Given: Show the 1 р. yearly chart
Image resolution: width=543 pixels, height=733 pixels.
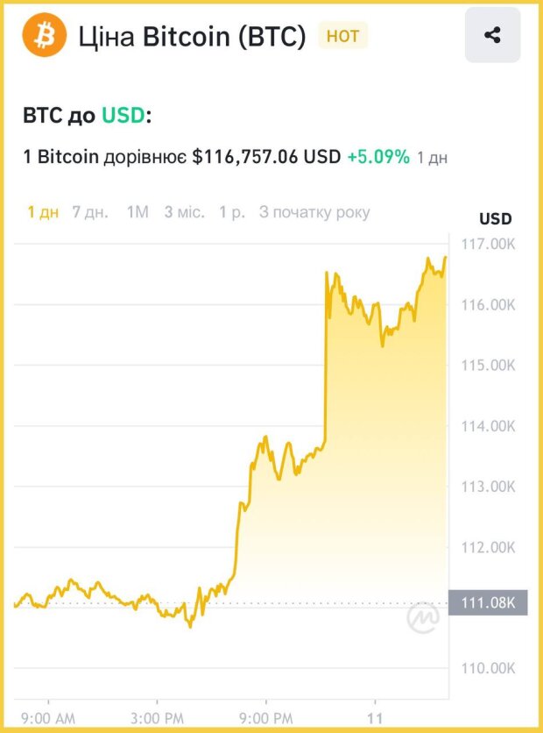Looking at the screenshot, I should [x=232, y=212].
